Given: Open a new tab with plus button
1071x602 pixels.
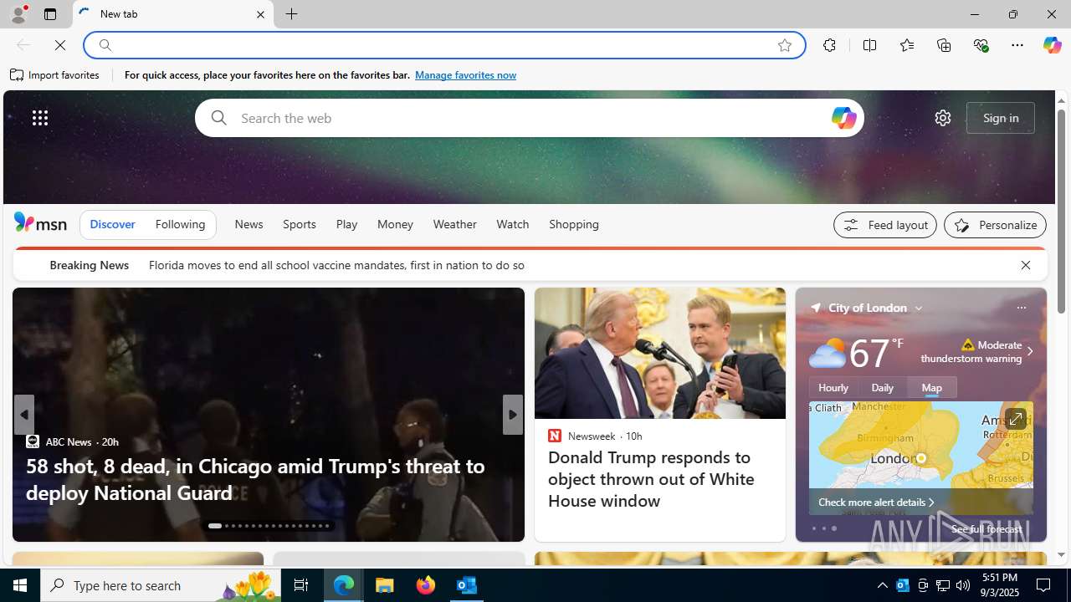Looking at the screenshot, I should coord(291,14).
